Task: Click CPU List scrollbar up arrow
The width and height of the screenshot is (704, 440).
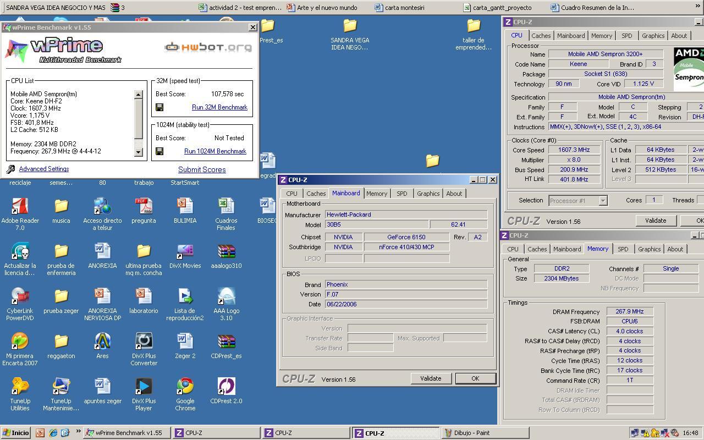Action: point(138,95)
